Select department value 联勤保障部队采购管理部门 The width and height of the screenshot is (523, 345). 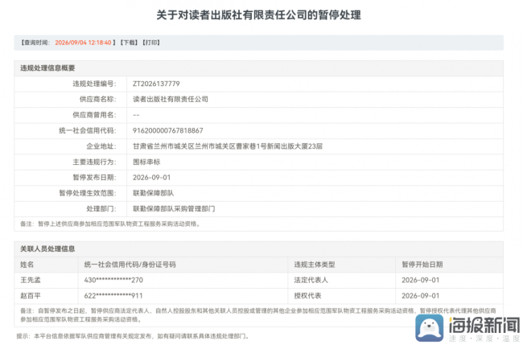pyautogui.click(x=174, y=208)
